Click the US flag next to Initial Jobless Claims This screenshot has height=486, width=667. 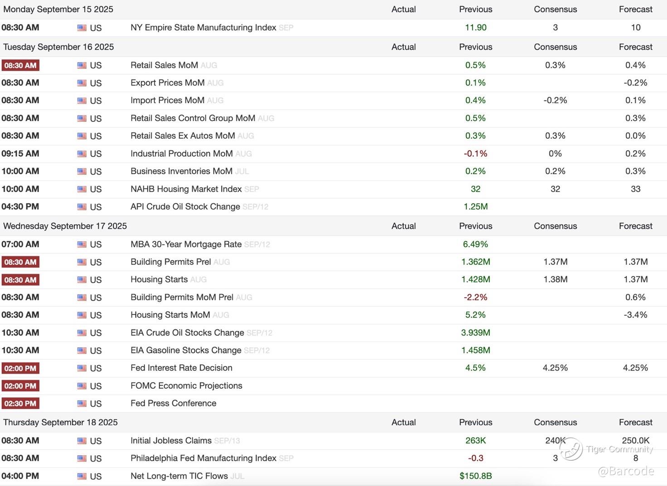tap(82, 441)
